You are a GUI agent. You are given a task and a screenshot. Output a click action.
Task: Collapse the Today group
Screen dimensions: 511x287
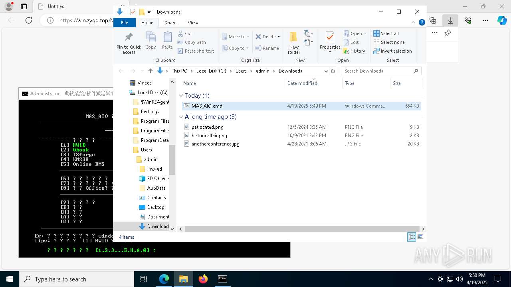pyautogui.click(x=181, y=96)
